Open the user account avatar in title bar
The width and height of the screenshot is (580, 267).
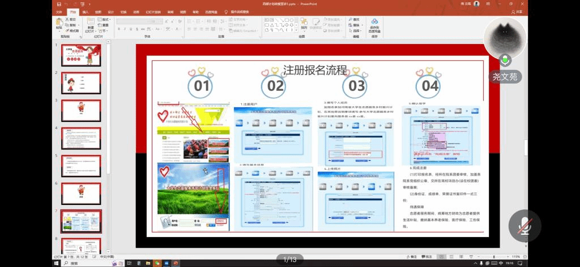(x=476, y=3)
